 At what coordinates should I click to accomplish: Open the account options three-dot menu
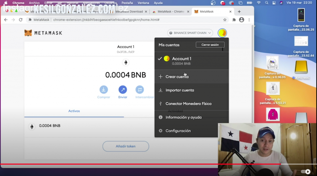tap(223, 50)
